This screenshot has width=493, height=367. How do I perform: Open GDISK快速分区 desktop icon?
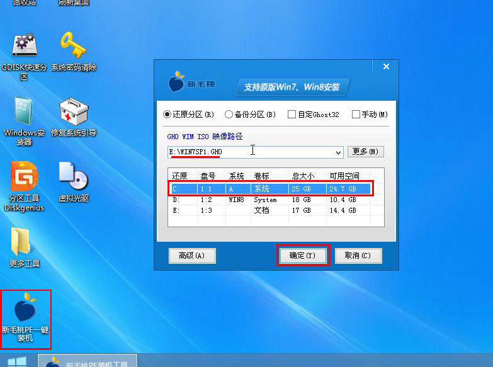(x=24, y=56)
